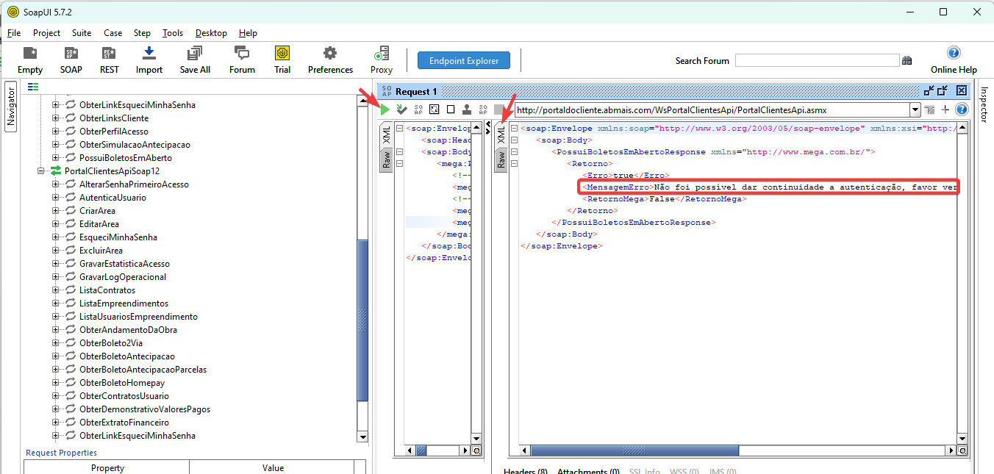The image size is (994, 474).
Task: Click the response scrollbar right arrow
Action: pyautogui.click(x=951, y=450)
